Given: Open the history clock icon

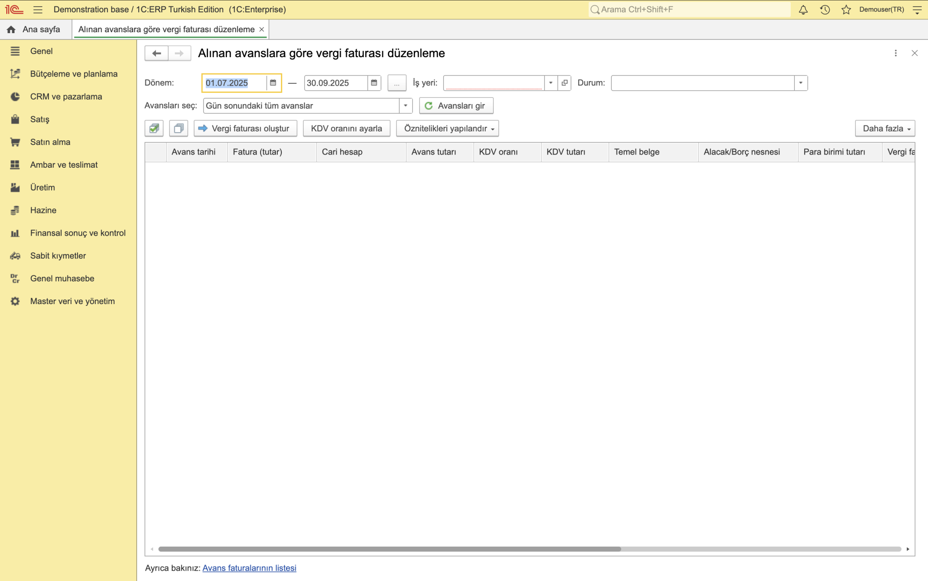Looking at the screenshot, I should [825, 10].
